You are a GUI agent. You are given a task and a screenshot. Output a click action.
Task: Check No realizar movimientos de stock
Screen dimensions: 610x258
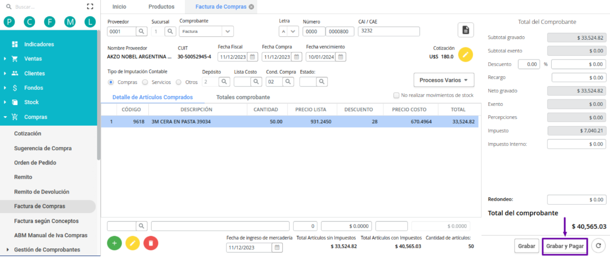click(396, 95)
